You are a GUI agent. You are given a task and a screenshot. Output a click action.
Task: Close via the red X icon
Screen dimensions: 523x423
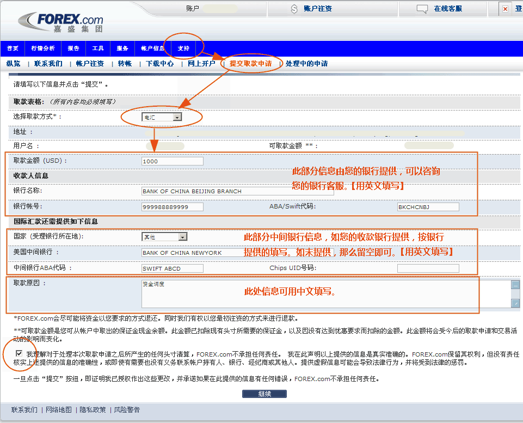coord(506,9)
